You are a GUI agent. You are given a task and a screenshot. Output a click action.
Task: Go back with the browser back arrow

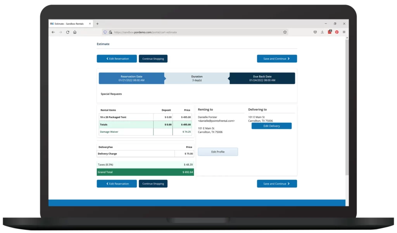tap(53, 32)
